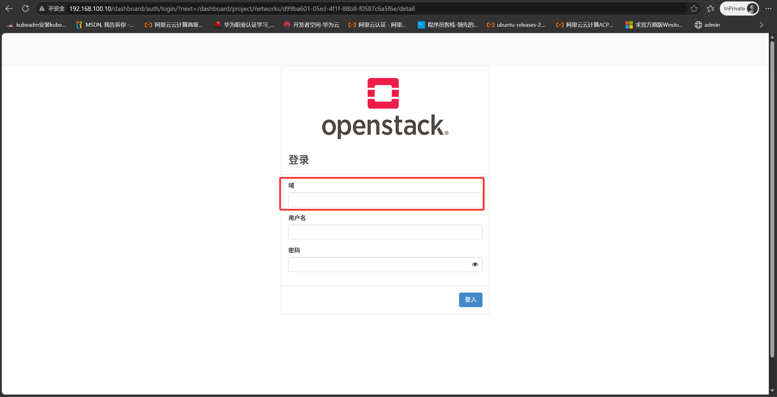Open the favorites list icon

[x=711, y=8]
